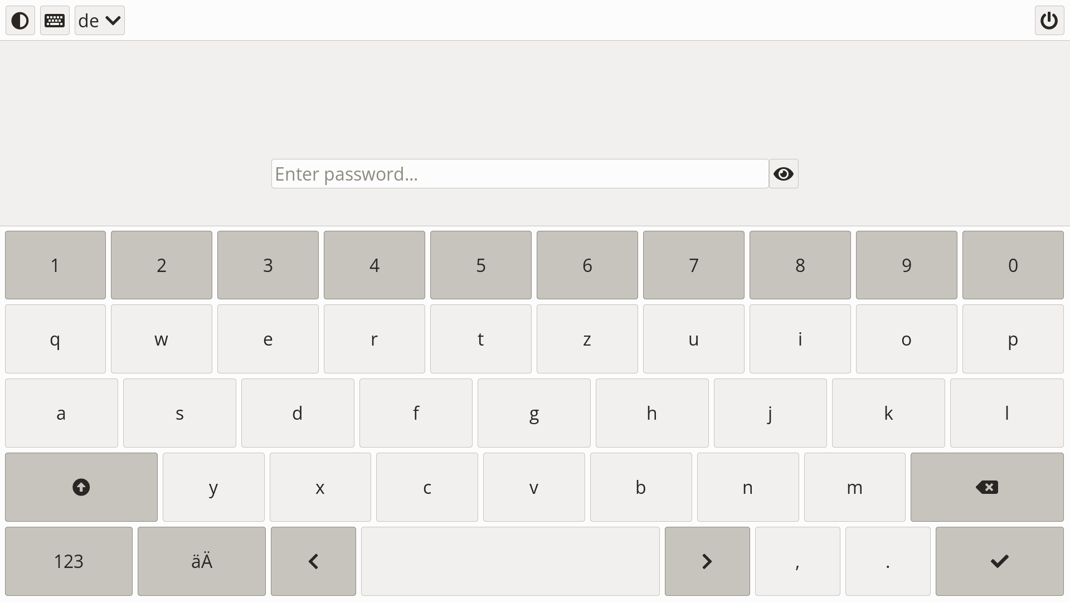Click the Enter password input field
1070x602 pixels.
[x=520, y=174]
